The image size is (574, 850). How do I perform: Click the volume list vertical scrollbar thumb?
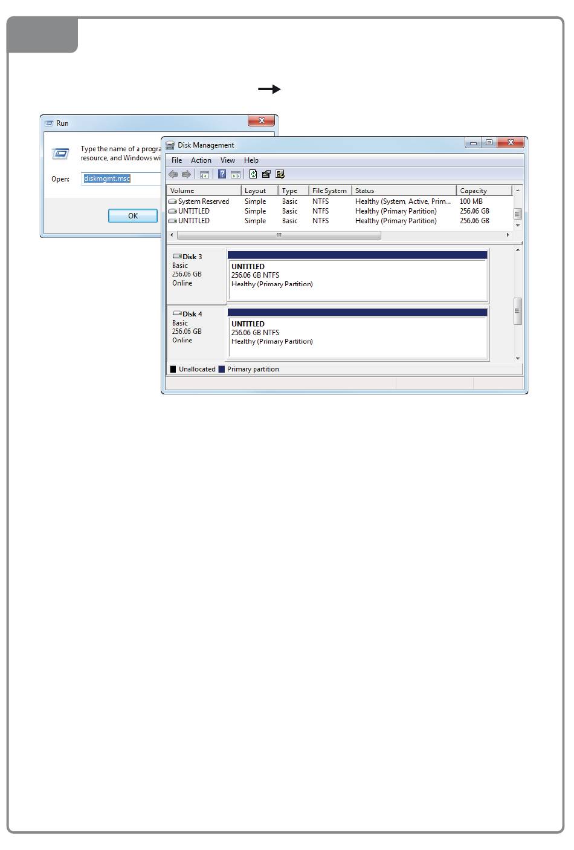click(x=518, y=214)
